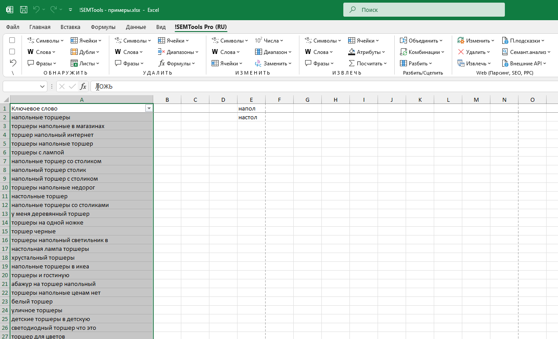The width and height of the screenshot is (558, 339).
Task: Open the Файл menu tab
Action: pyautogui.click(x=13, y=27)
